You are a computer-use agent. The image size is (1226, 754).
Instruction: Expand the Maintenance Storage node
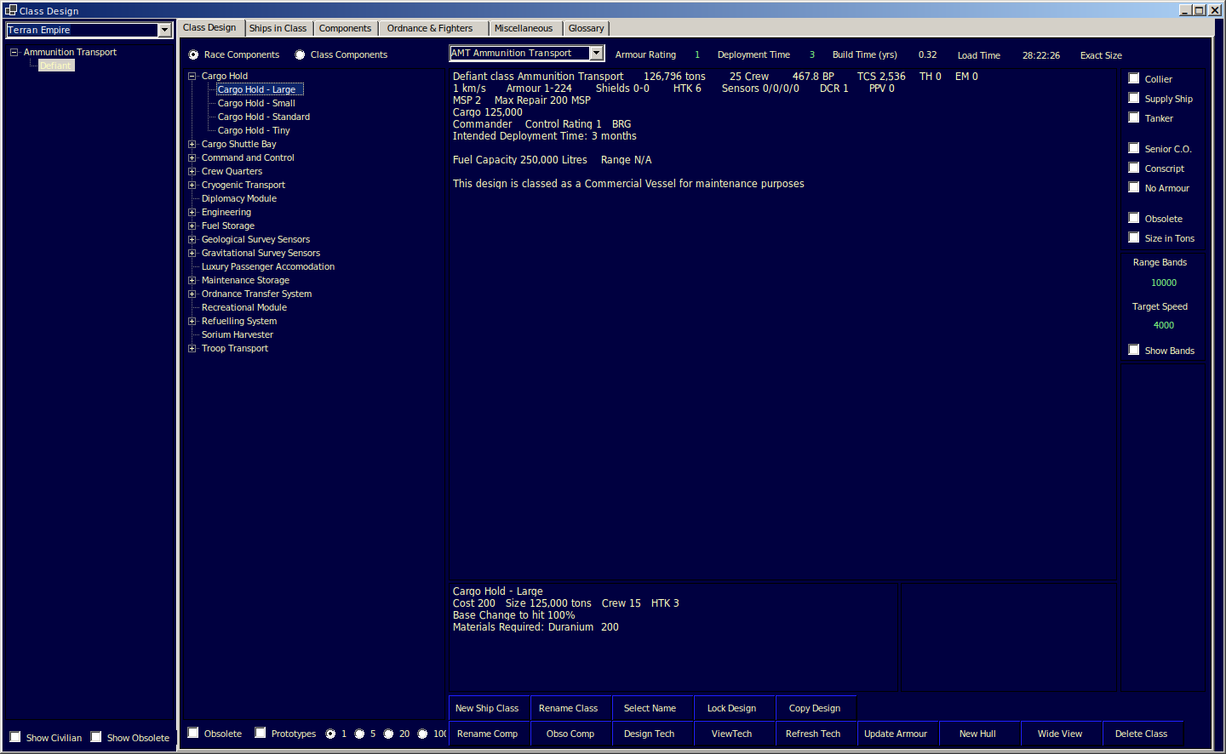click(x=192, y=280)
